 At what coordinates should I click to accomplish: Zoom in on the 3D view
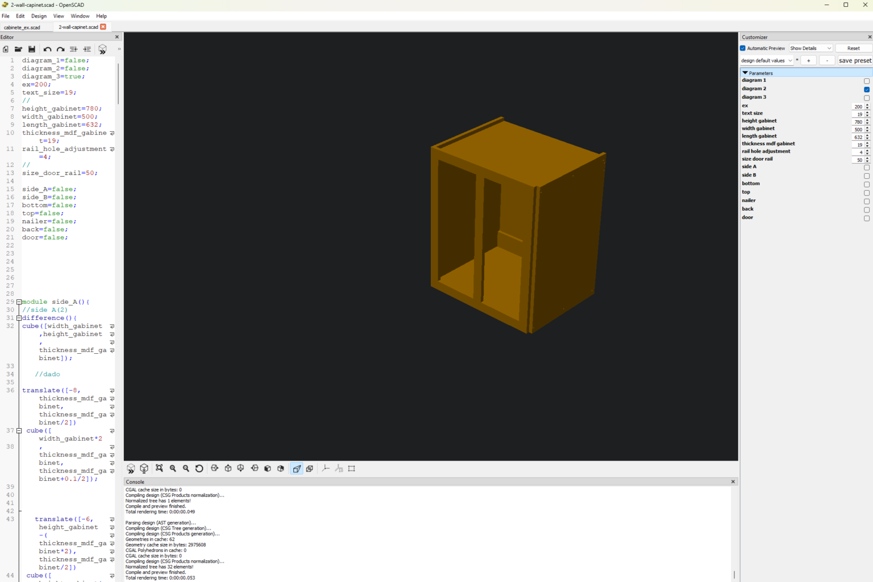pyautogui.click(x=173, y=468)
